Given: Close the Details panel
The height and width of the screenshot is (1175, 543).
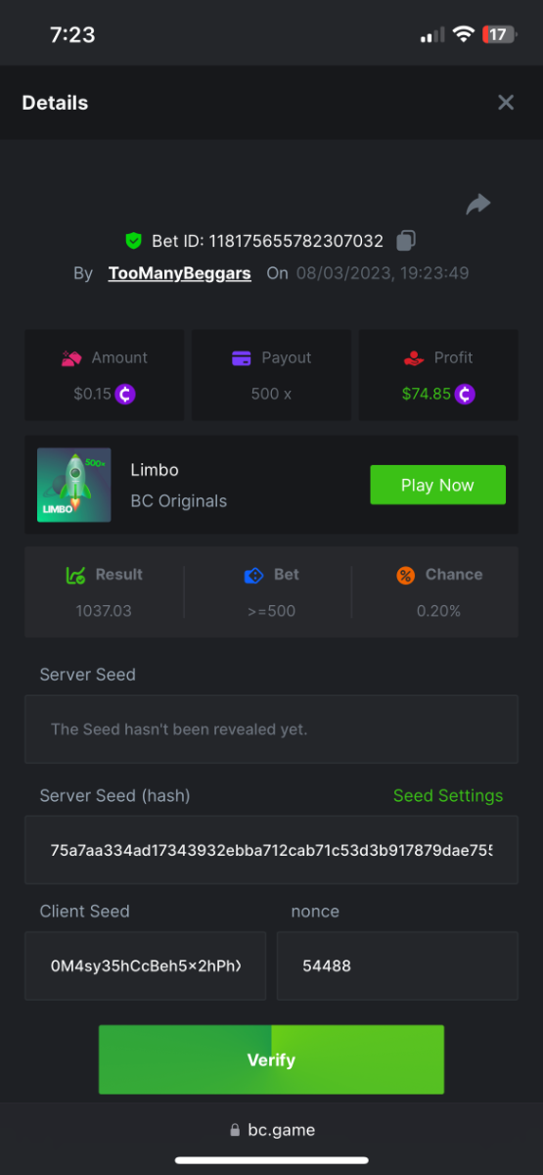Looking at the screenshot, I should [x=506, y=103].
